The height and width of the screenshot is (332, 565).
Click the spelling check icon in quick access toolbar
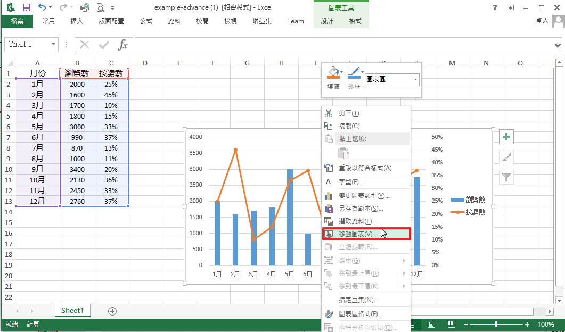point(85,7)
